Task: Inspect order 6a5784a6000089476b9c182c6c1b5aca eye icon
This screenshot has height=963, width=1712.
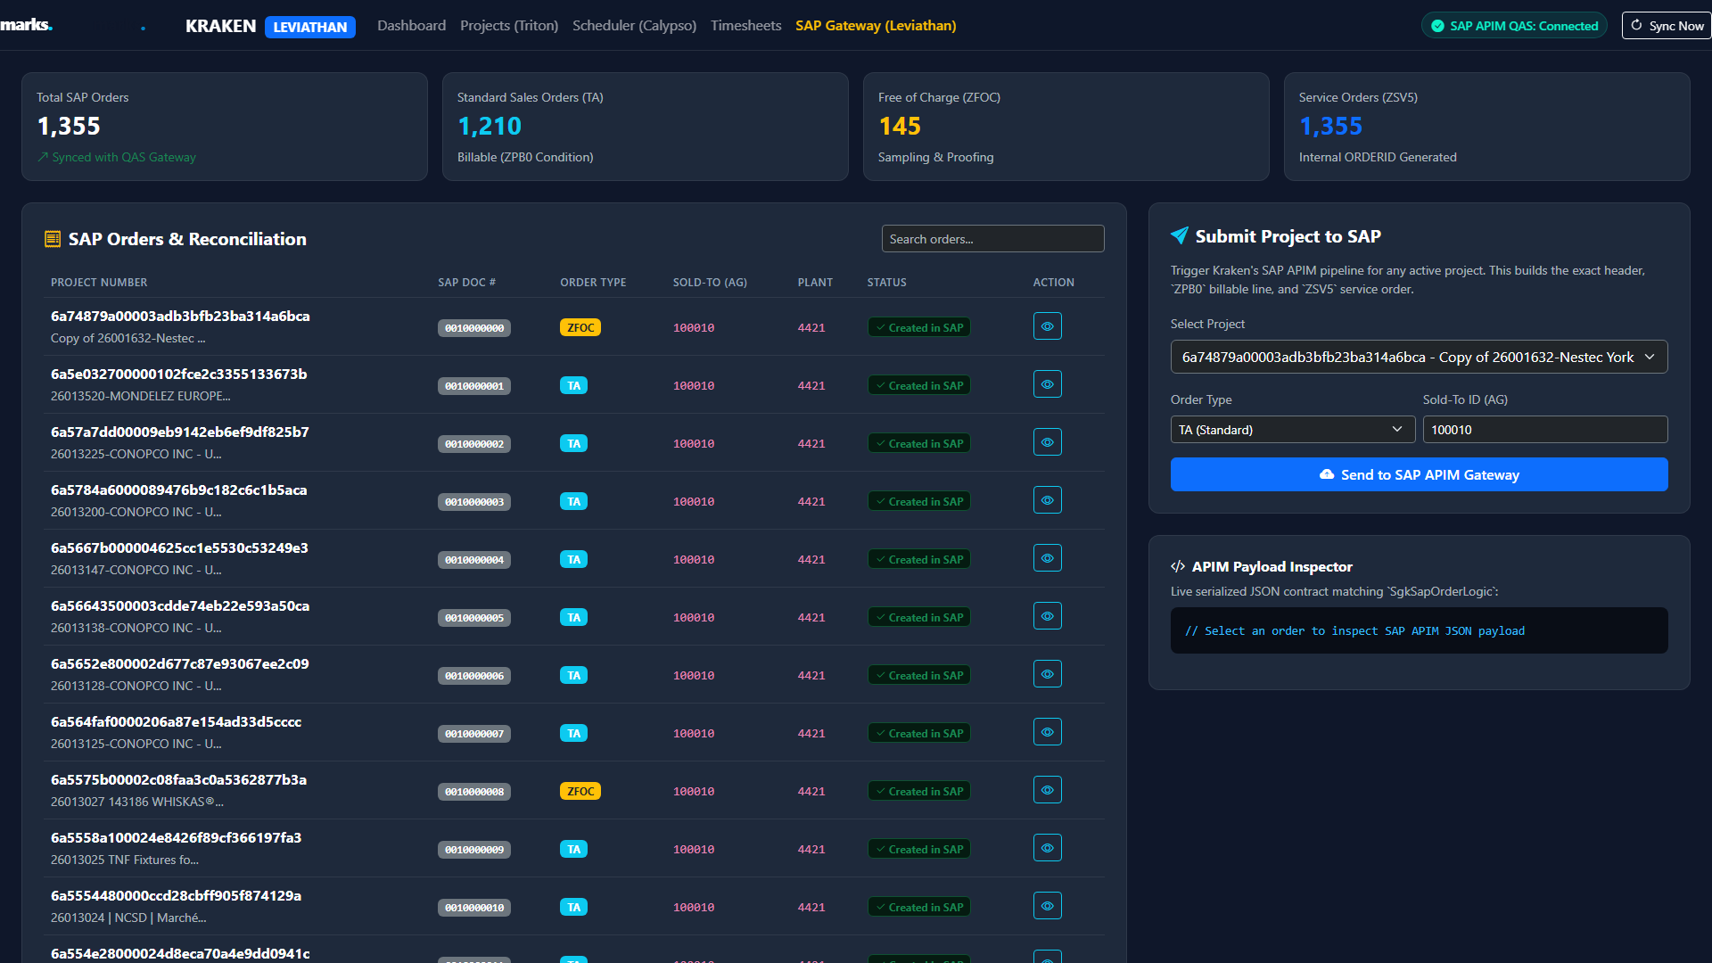Action: tap(1047, 500)
